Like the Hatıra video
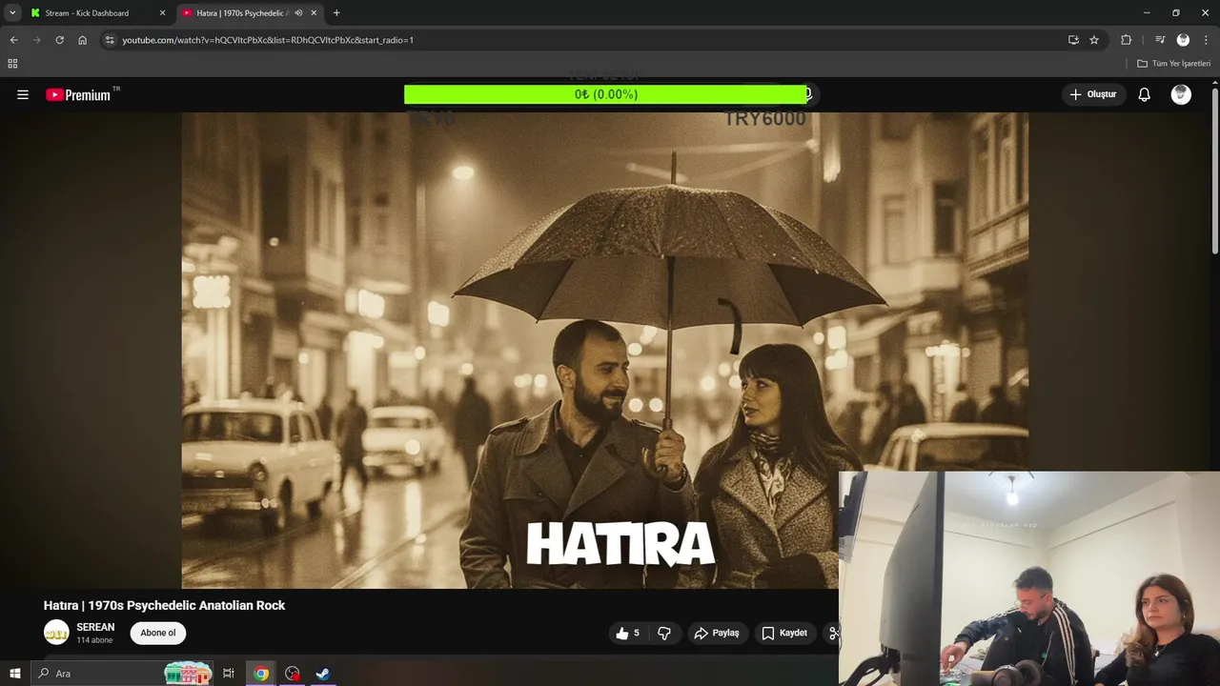This screenshot has height=686, width=1220. tap(627, 633)
